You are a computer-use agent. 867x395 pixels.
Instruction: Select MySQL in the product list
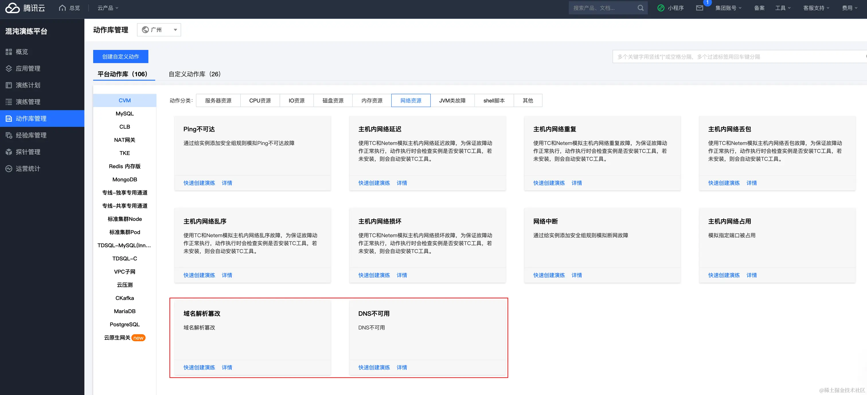[124, 114]
